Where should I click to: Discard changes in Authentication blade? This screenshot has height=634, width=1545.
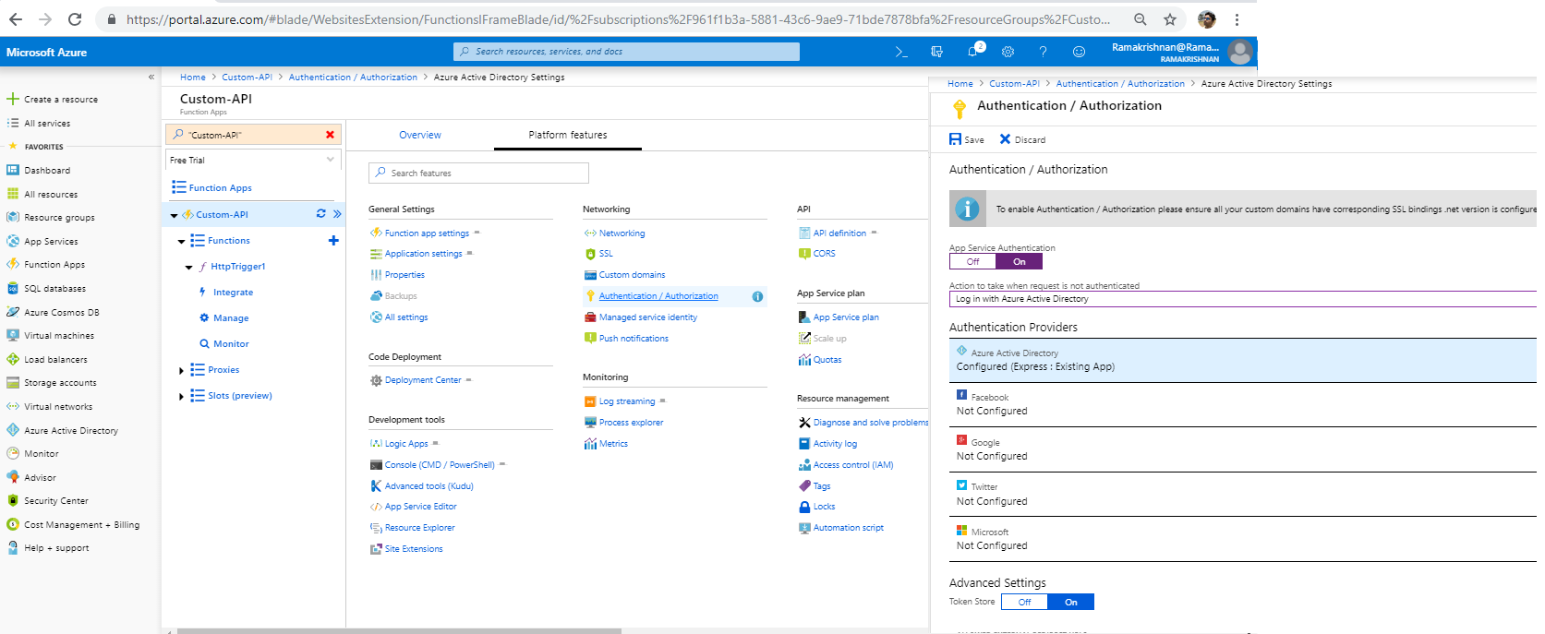(x=1022, y=139)
